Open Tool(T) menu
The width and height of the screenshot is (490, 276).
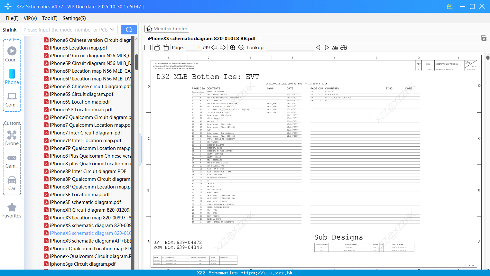pos(50,18)
